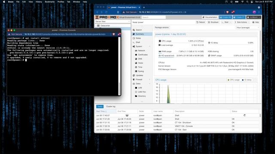Screen dimensions: 275x154
Task: Open the File menu in the menu bar
Action: pyautogui.click(x=18, y=2)
